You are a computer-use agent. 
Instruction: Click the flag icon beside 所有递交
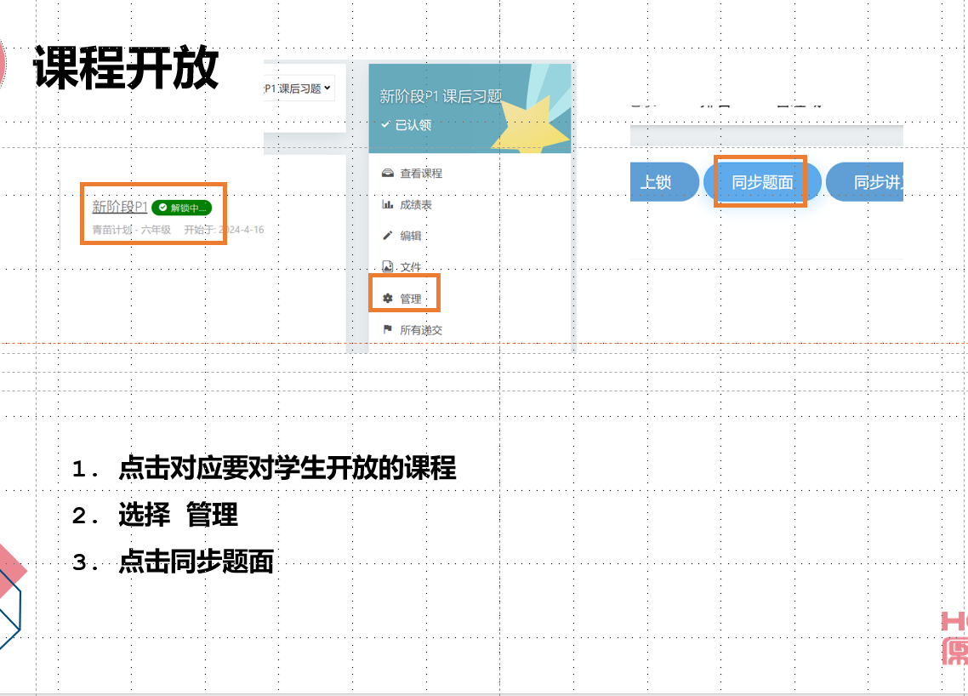(388, 330)
